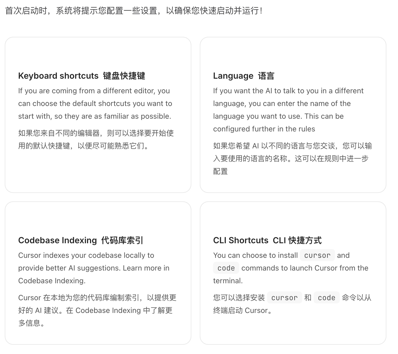Click paragraph 'Cursor indexes your codebase locally'

[x=94, y=268]
